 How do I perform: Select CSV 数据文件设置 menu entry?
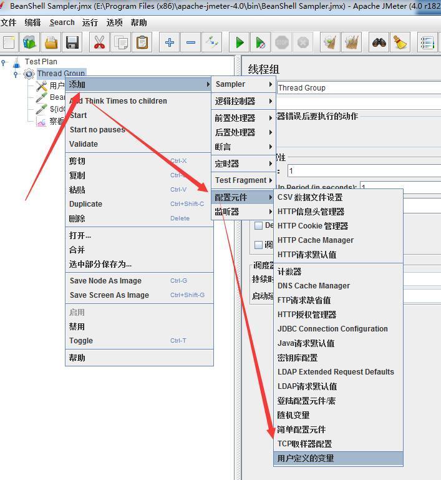(338, 197)
